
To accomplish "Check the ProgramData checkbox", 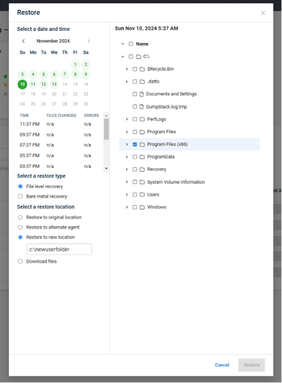I will (135, 157).
